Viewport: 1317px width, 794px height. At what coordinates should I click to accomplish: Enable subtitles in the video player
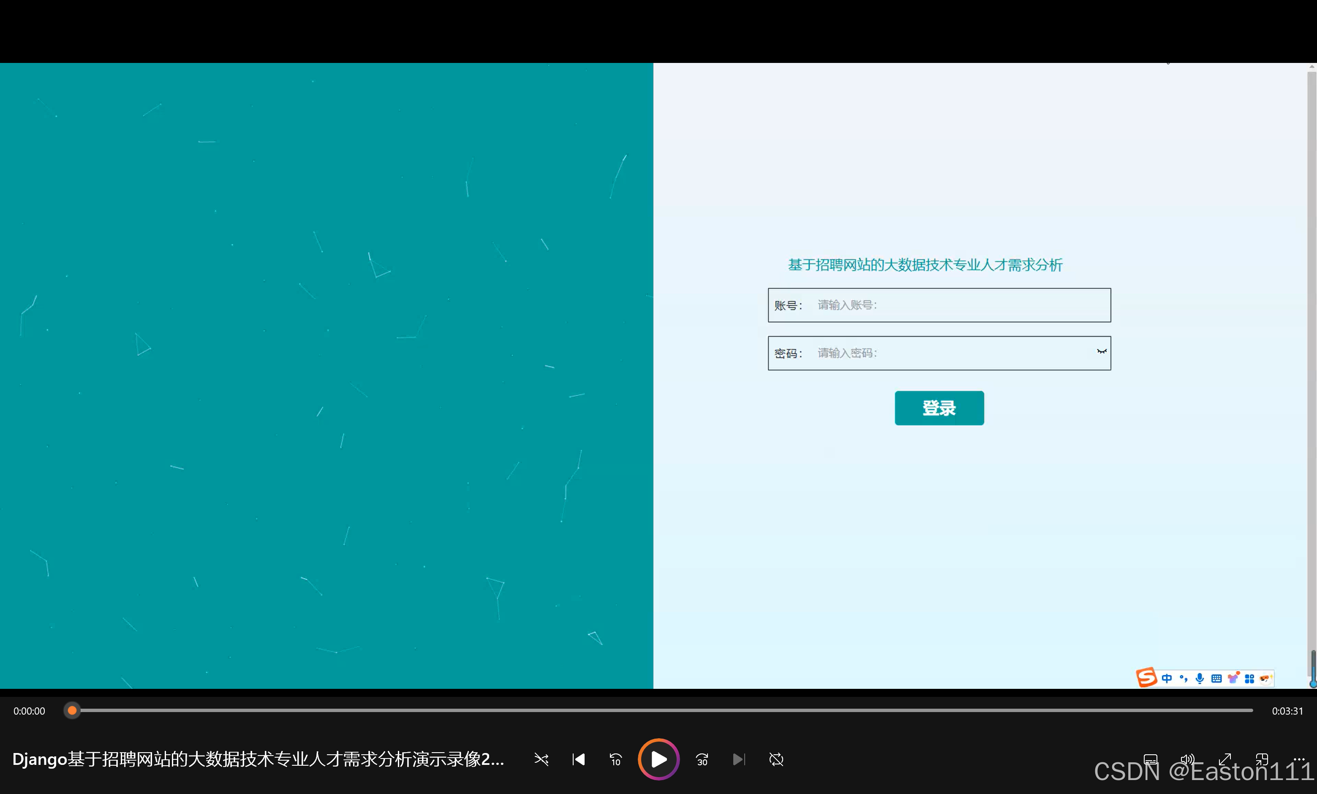[x=1151, y=759]
